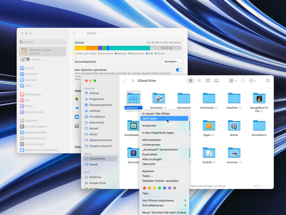
Task: Switch Finder to list view
Action: pos(199,81)
